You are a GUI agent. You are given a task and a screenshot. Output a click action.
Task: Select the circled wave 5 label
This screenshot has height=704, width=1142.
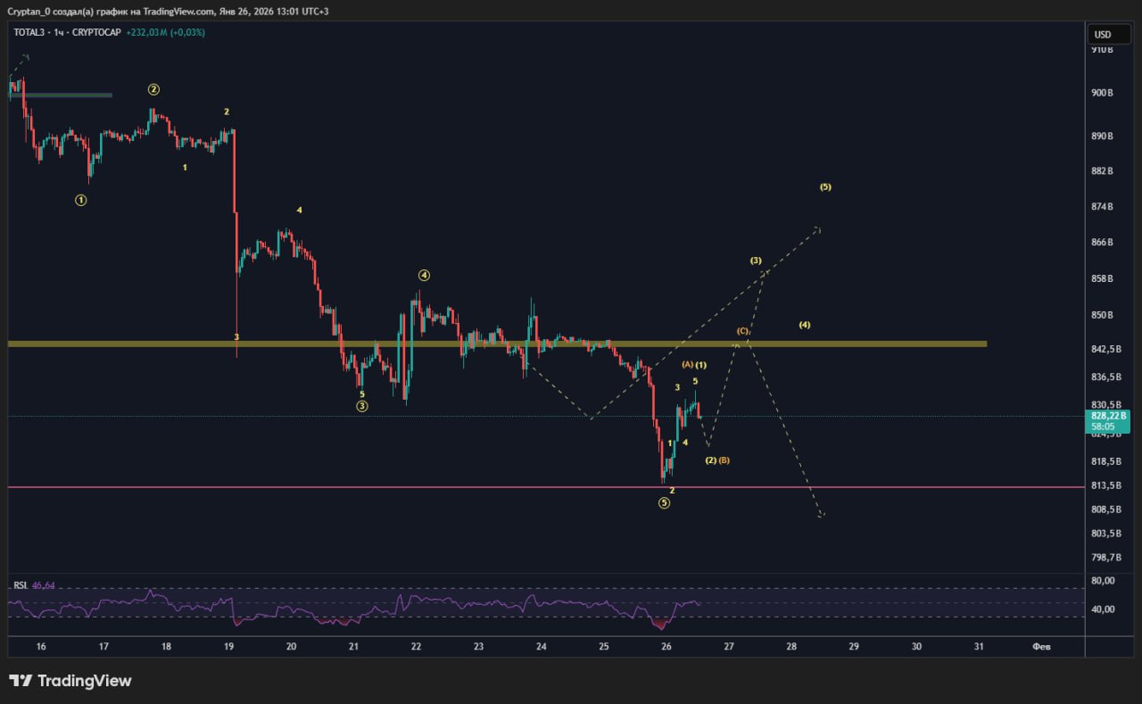point(665,503)
